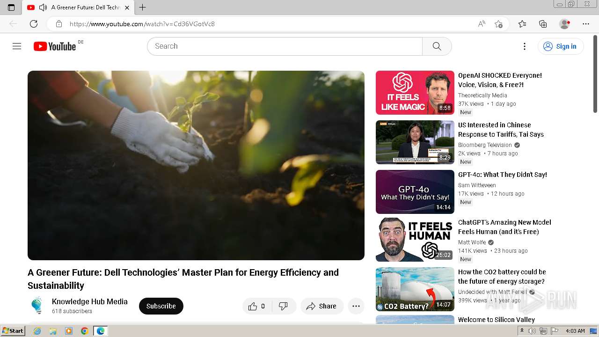599x337 pixels.
Task: Click the browser tab actions icon
Action: click(x=11, y=7)
